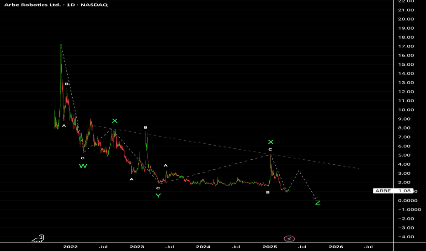Select the green Z wave label
Screen dimensions: 426x251
point(318,203)
